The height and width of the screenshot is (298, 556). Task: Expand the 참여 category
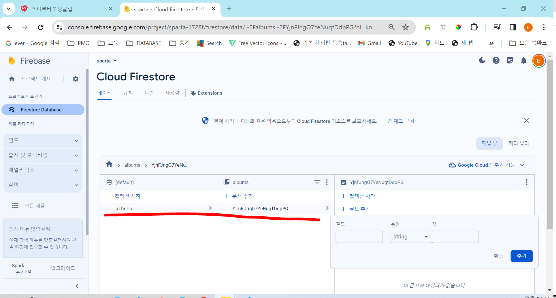click(x=43, y=185)
